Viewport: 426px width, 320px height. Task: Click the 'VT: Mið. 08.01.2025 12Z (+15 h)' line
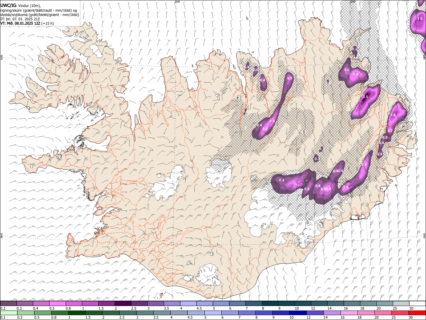click(27, 23)
